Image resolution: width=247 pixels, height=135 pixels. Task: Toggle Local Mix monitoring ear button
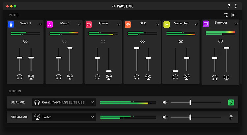tap(231, 102)
